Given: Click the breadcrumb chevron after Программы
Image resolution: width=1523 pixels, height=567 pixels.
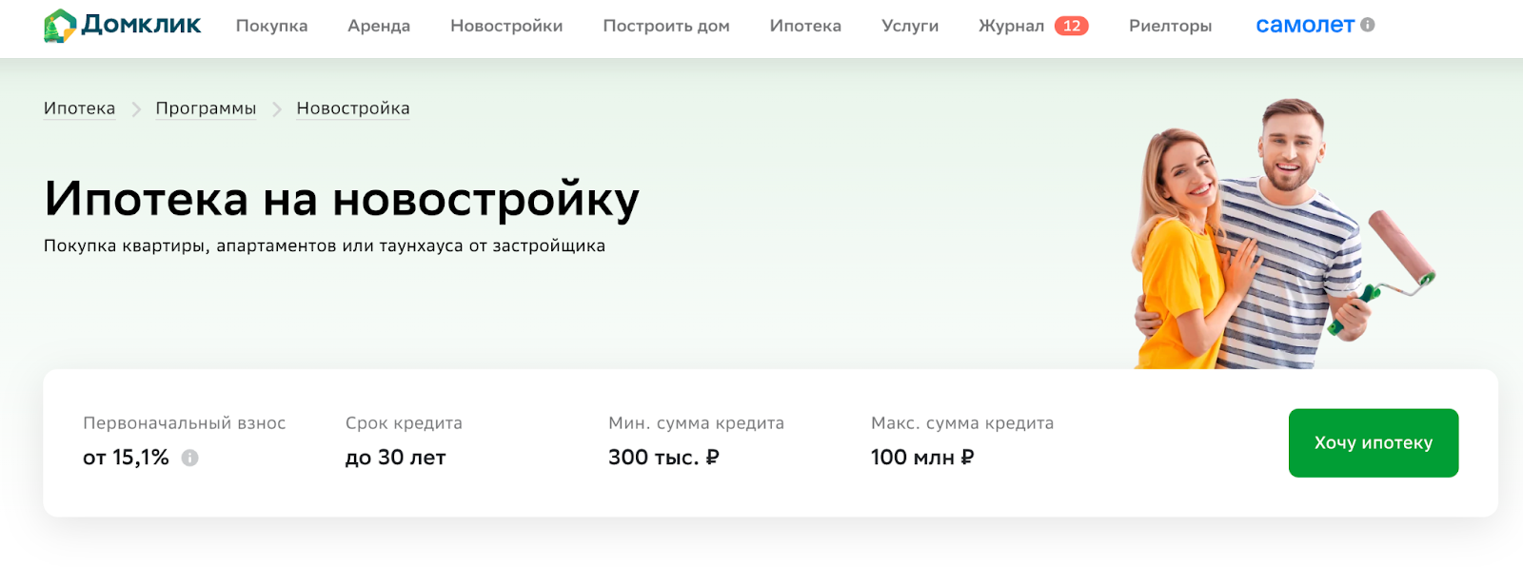Looking at the screenshot, I should pyautogui.click(x=277, y=109).
